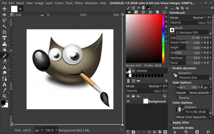Open the Layer menu
Image resolution: width=214 pixels, height=134 pixels.
(49, 3)
